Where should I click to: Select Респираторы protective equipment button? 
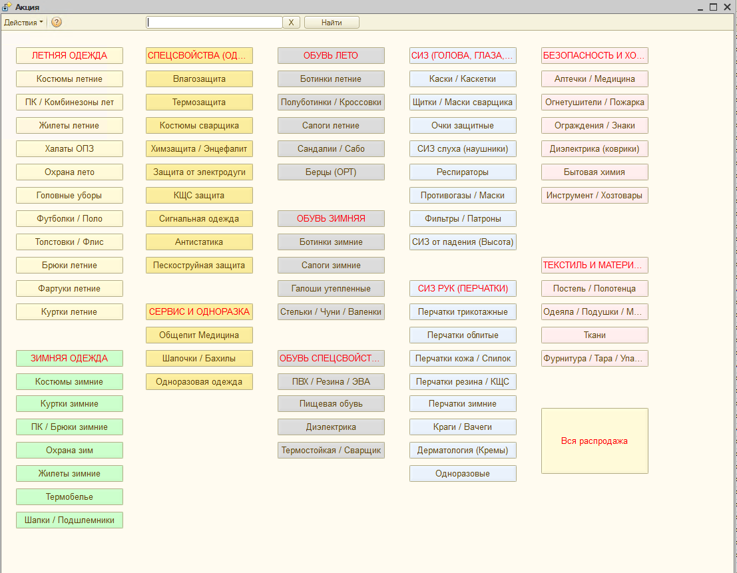coord(463,172)
